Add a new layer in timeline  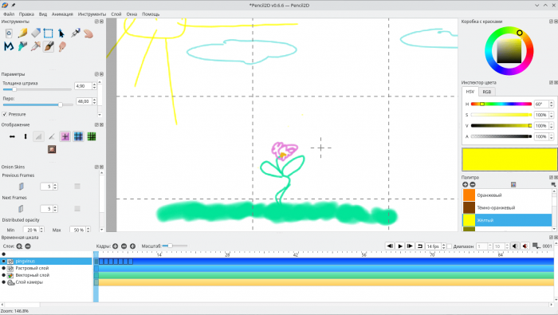pyautogui.click(x=19, y=246)
